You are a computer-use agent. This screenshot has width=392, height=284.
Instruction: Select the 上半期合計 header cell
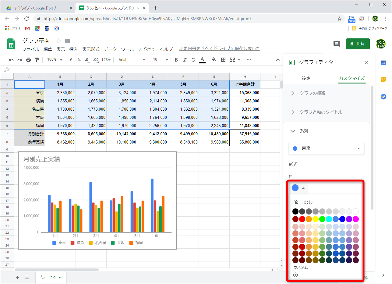coord(245,84)
